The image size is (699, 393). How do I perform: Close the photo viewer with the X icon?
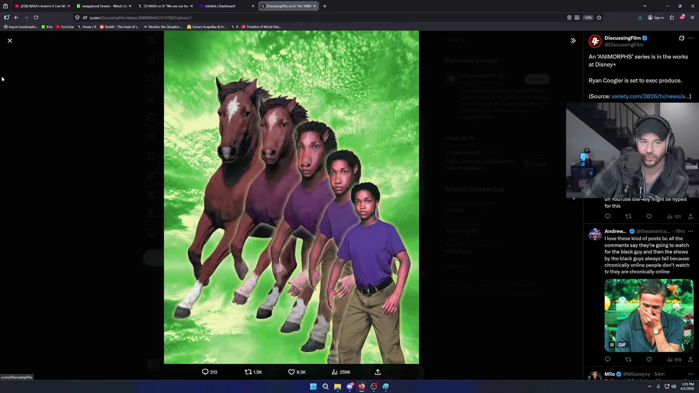[10, 40]
